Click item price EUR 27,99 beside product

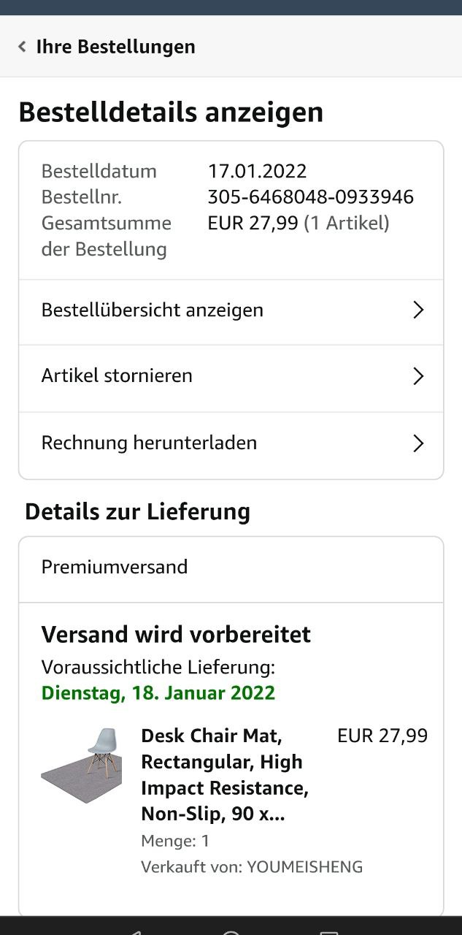point(382,736)
